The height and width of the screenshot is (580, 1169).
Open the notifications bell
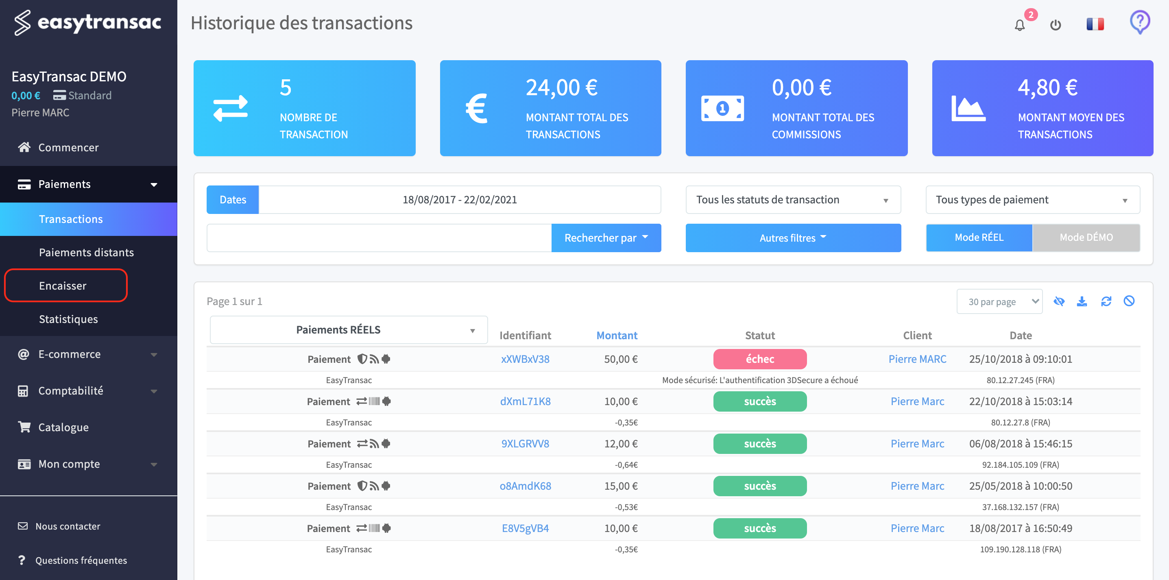(x=1019, y=25)
